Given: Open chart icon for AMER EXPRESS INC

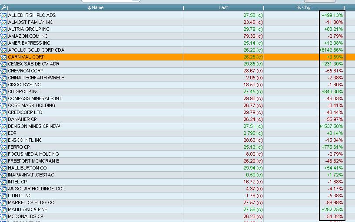Looking at the screenshot, I should [x=3, y=43].
